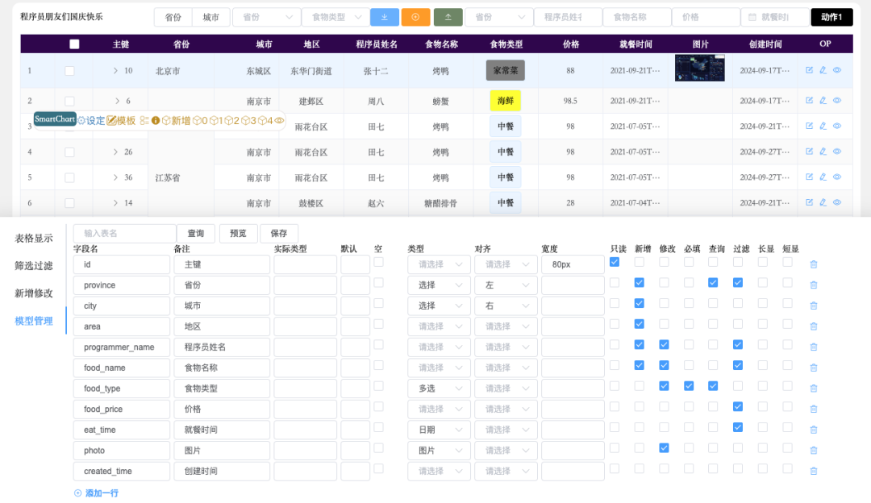871x503 pixels.
Task: Delete the photo field row via trash icon
Action: click(814, 449)
